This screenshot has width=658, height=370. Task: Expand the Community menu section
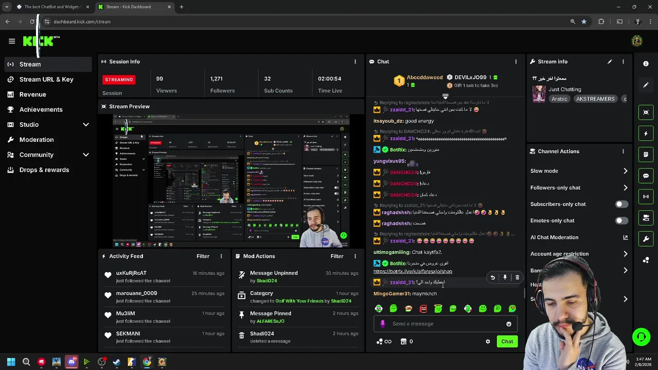coord(86,155)
